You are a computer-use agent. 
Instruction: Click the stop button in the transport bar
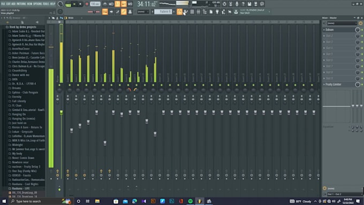pos(80,4)
